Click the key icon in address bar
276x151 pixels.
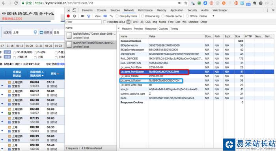pyautogui.click(x=180, y=3)
